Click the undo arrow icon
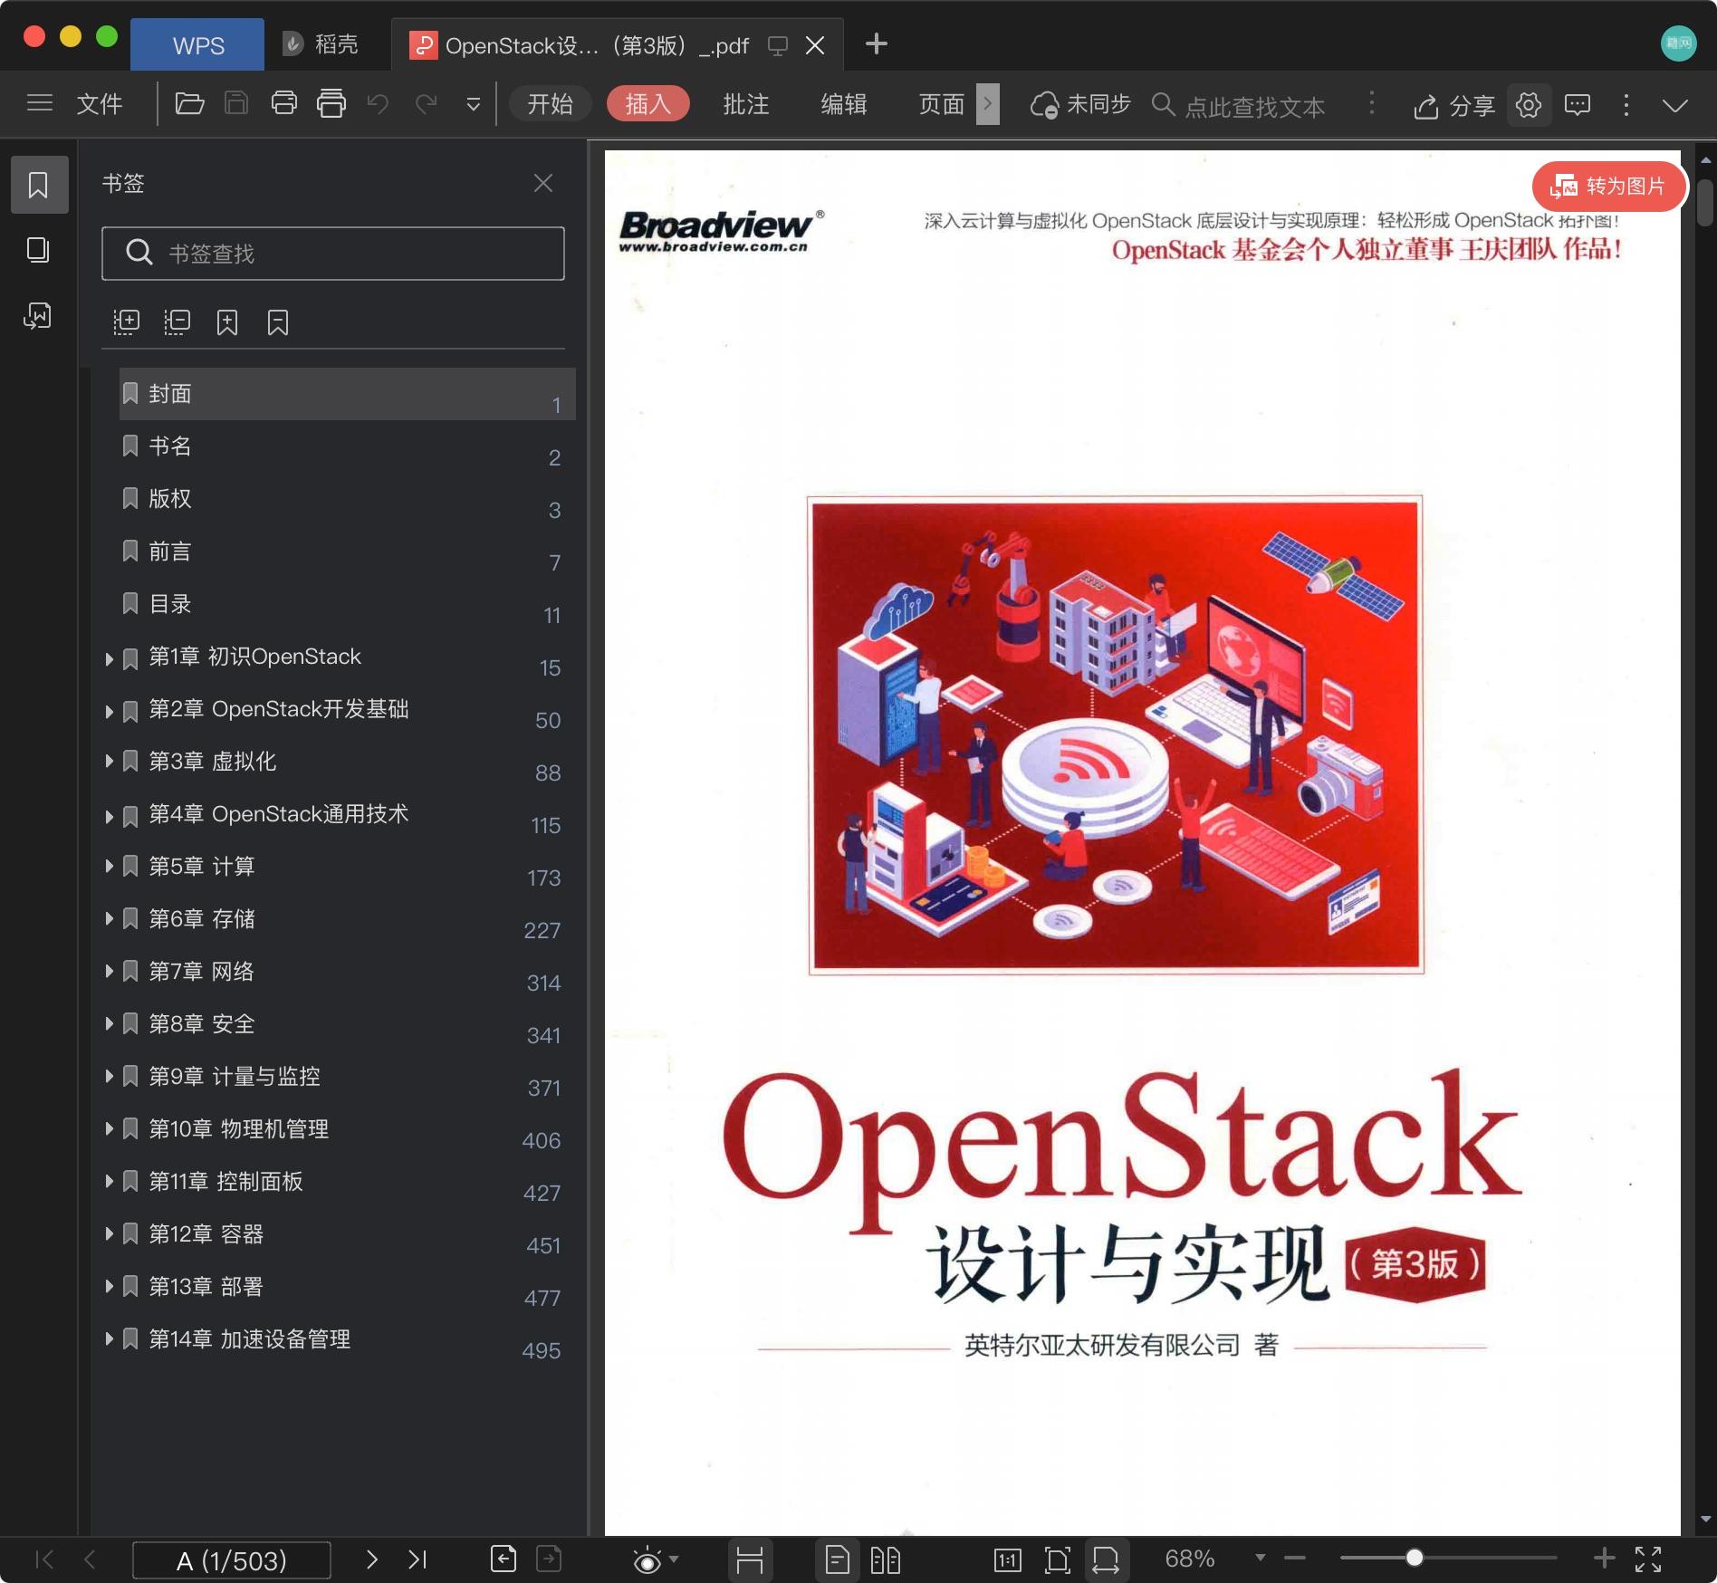This screenshot has width=1717, height=1583. (x=378, y=104)
